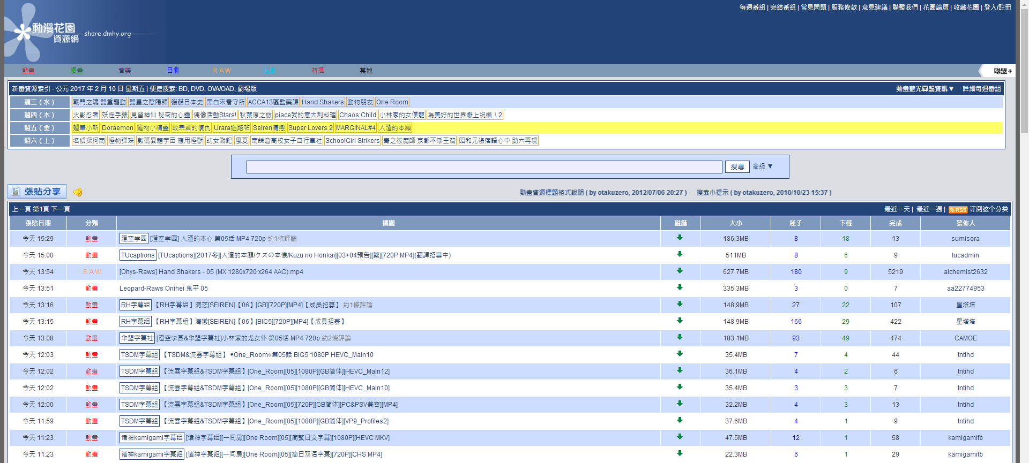Click the 搜尋 search button
This screenshot has width=1029, height=463.
[737, 167]
